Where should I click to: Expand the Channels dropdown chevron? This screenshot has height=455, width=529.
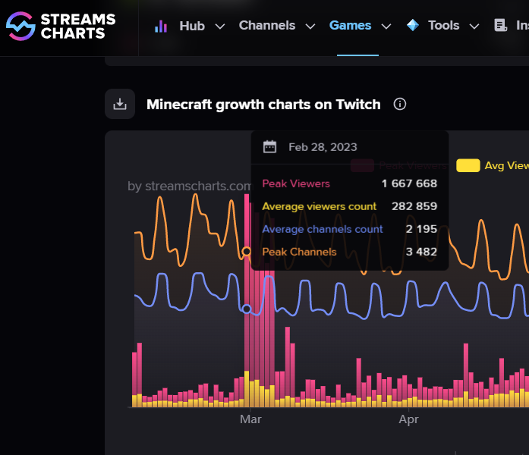pyautogui.click(x=310, y=27)
